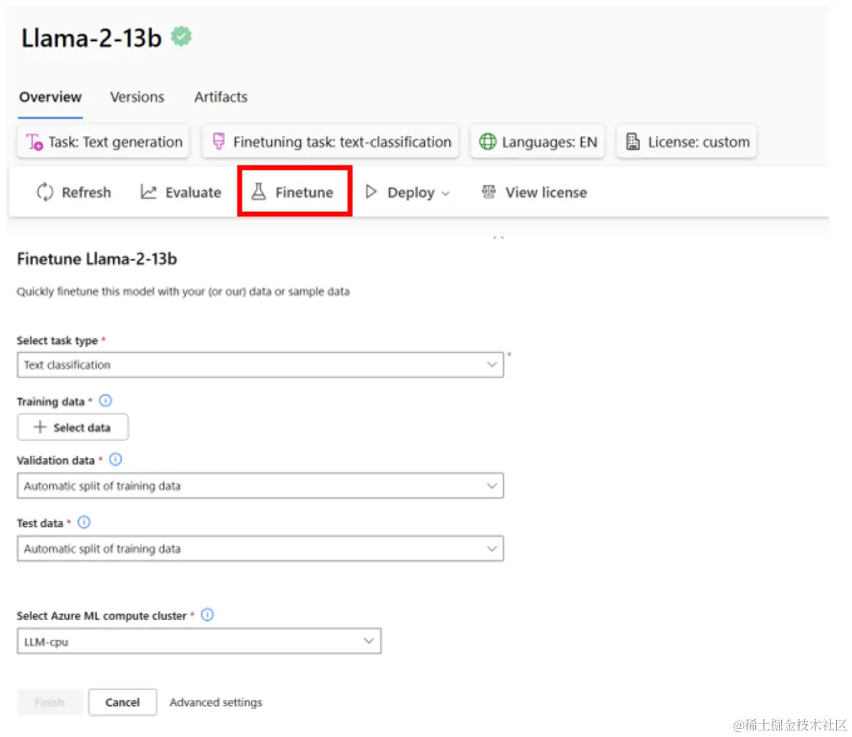
Task: Click the Llama-2-13b page title
Action: coord(91,38)
